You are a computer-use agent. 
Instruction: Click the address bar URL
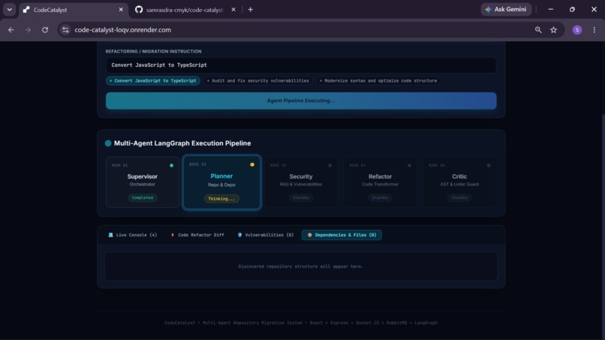122,30
